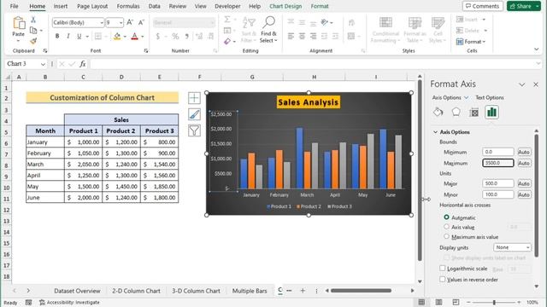
Task: Click the zoom out minus button
Action: (x=468, y=302)
